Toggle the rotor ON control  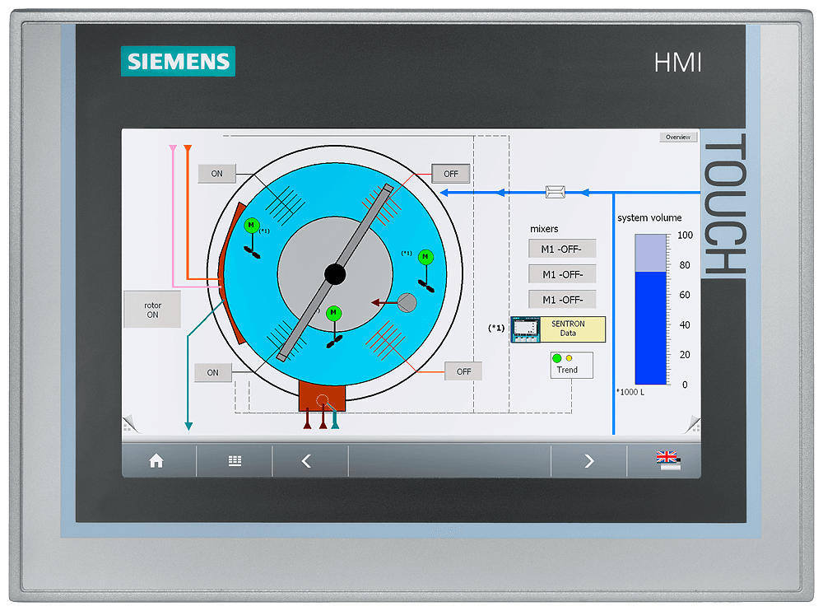152,309
